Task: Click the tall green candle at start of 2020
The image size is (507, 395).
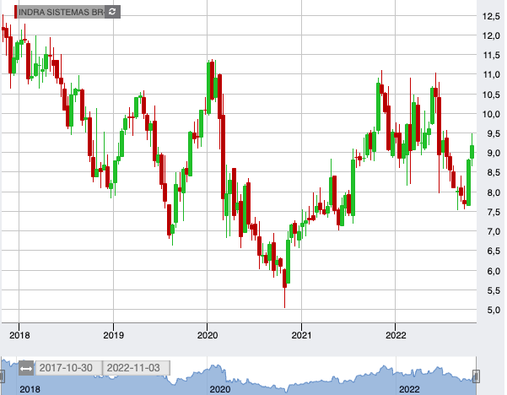Action: pos(209,87)
